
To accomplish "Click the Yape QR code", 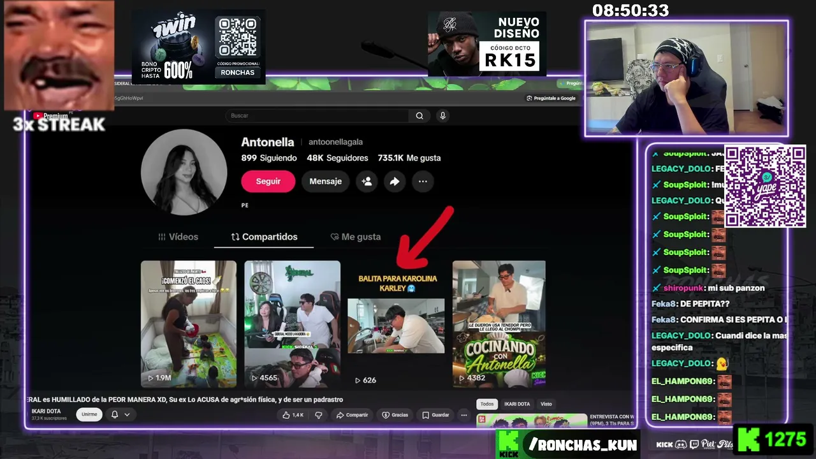I will pos(765,186).
